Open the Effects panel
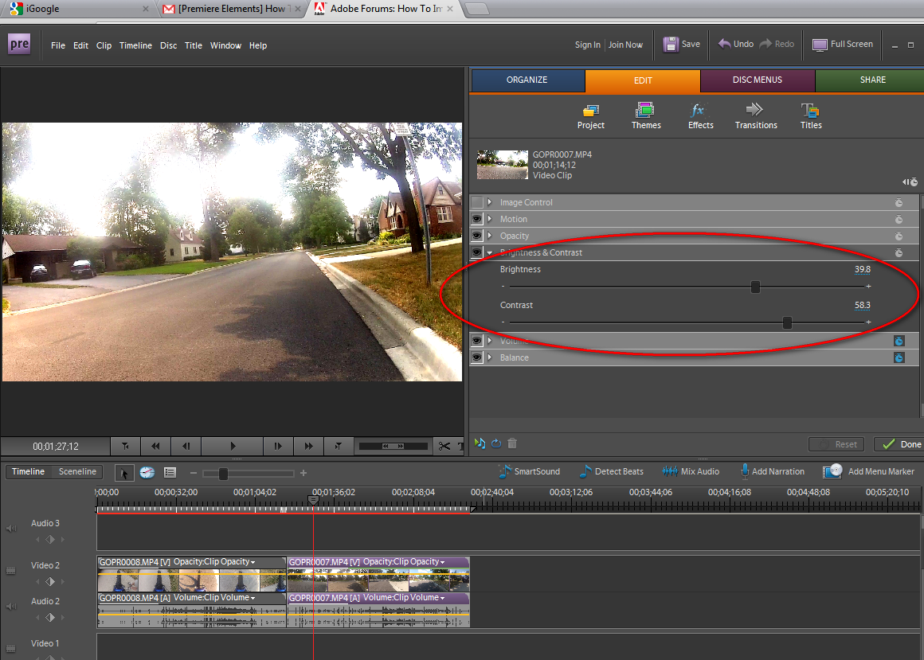Viewport: 924px width, 660px height. click(700, 115)
